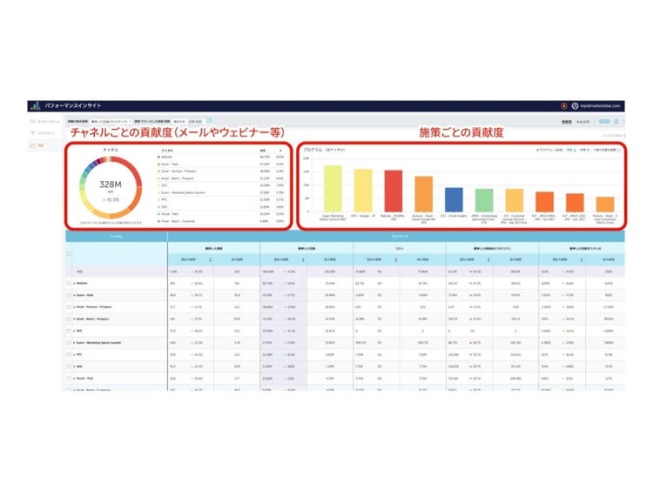Open the user account avatar icon

coord(575,105)
